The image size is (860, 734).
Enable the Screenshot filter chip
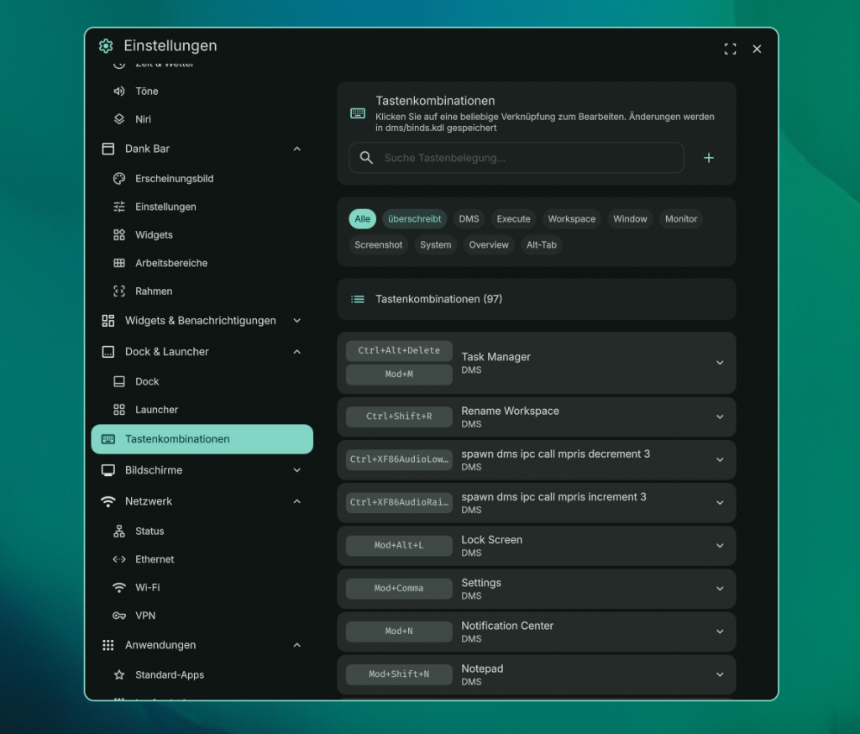[x=379, y=244]
